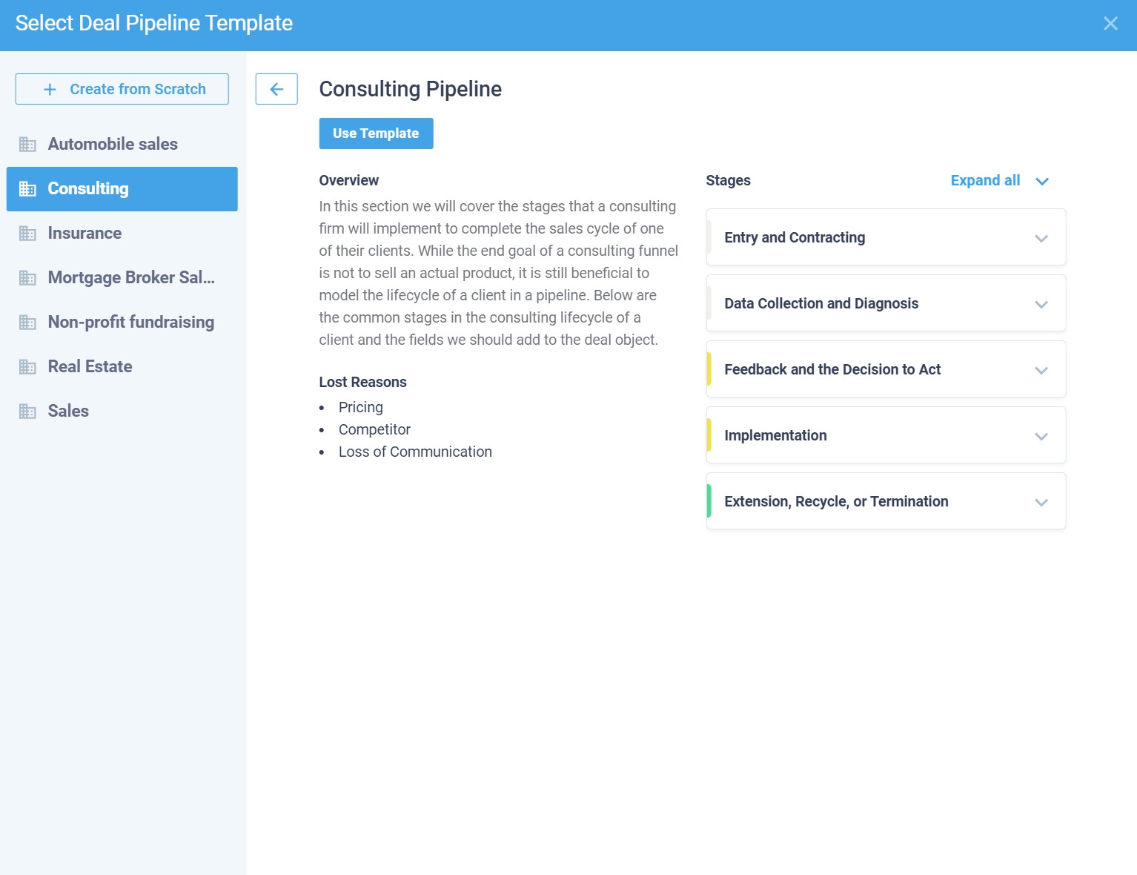Image resolution: width=1137 pixels, height=875 pixels.
Task: Close the template selection dialog
Action: click(1110, 24)
